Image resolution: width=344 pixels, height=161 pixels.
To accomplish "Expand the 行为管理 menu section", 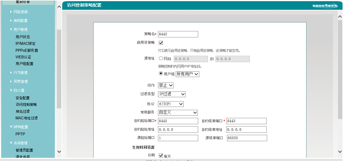I will point(19,72).
